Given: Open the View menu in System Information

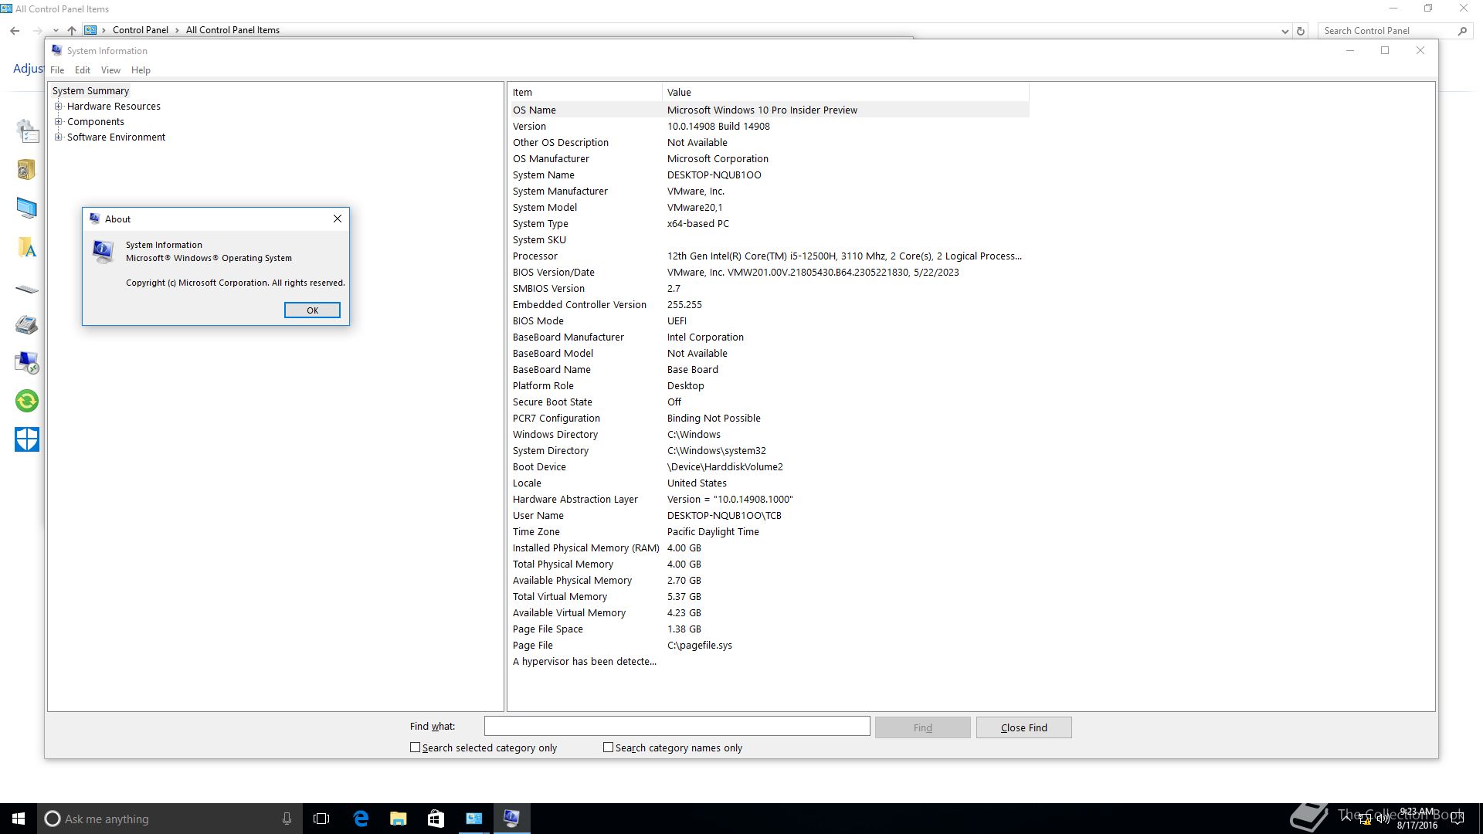Looking at the screenshot, I should click(110, 69).
